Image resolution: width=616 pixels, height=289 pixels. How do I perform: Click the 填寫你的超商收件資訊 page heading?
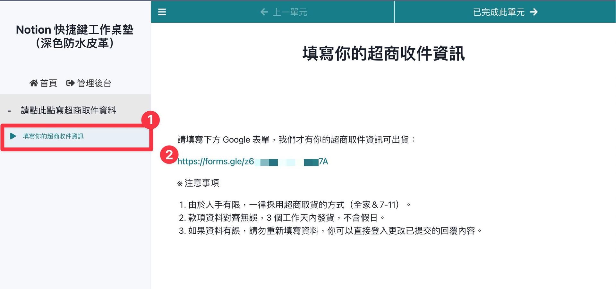383,53
